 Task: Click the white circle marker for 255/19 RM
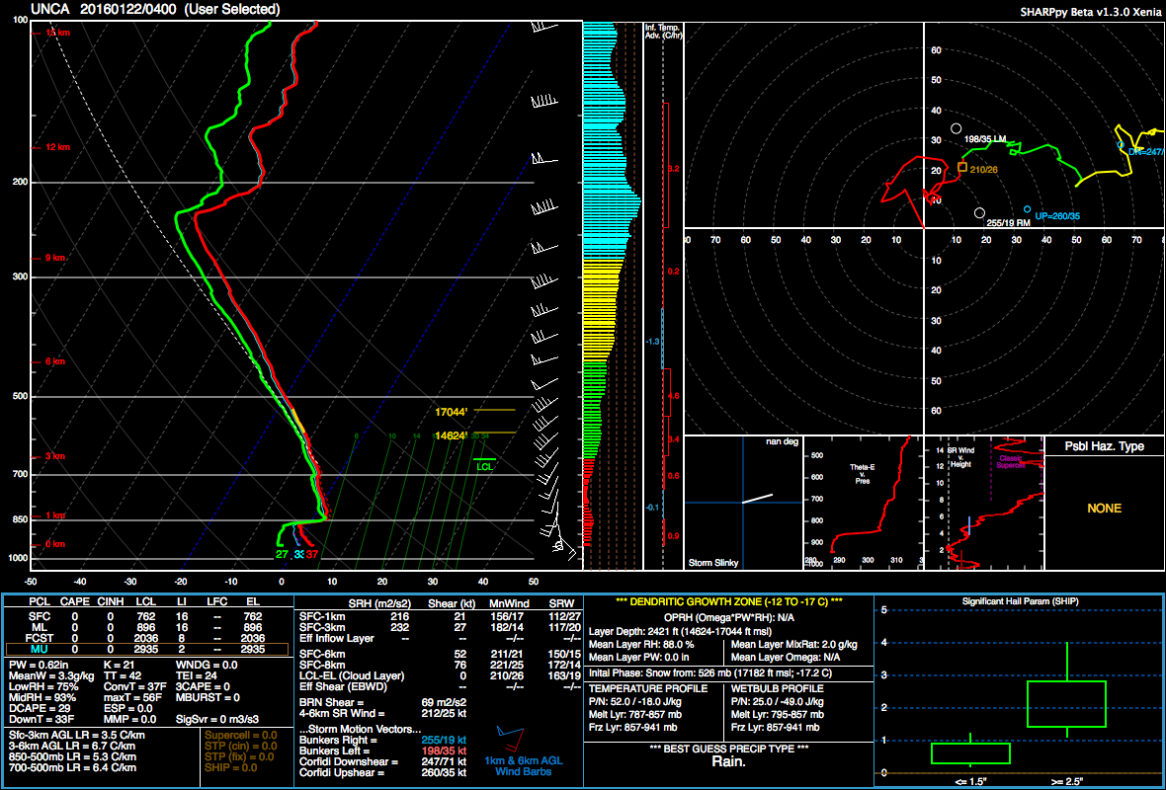979,213
